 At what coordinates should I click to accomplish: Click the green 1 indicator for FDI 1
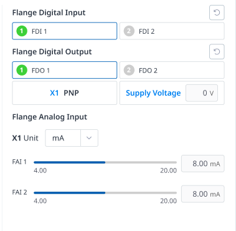[x=22, y=31]
